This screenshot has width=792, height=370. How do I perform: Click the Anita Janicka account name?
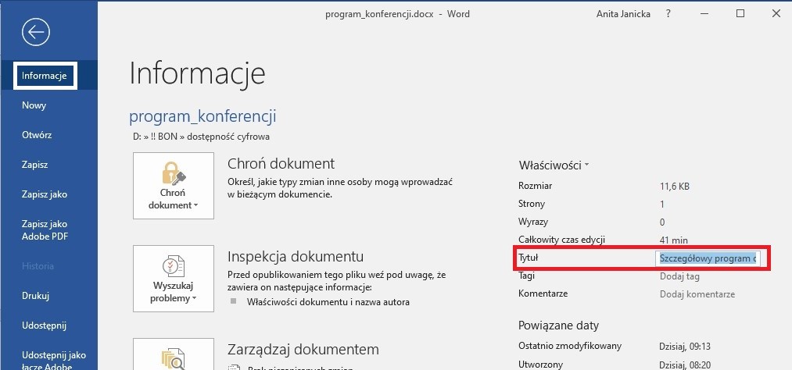(625, 14)
